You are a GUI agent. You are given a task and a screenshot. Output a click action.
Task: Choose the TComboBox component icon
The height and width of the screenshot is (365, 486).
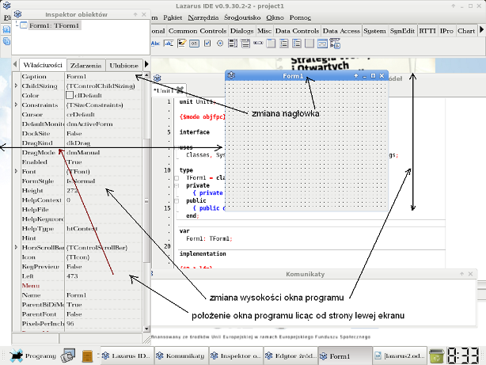pyautogui.click(x=245, y=44)
